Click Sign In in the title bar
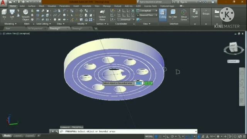 (184, 2)
